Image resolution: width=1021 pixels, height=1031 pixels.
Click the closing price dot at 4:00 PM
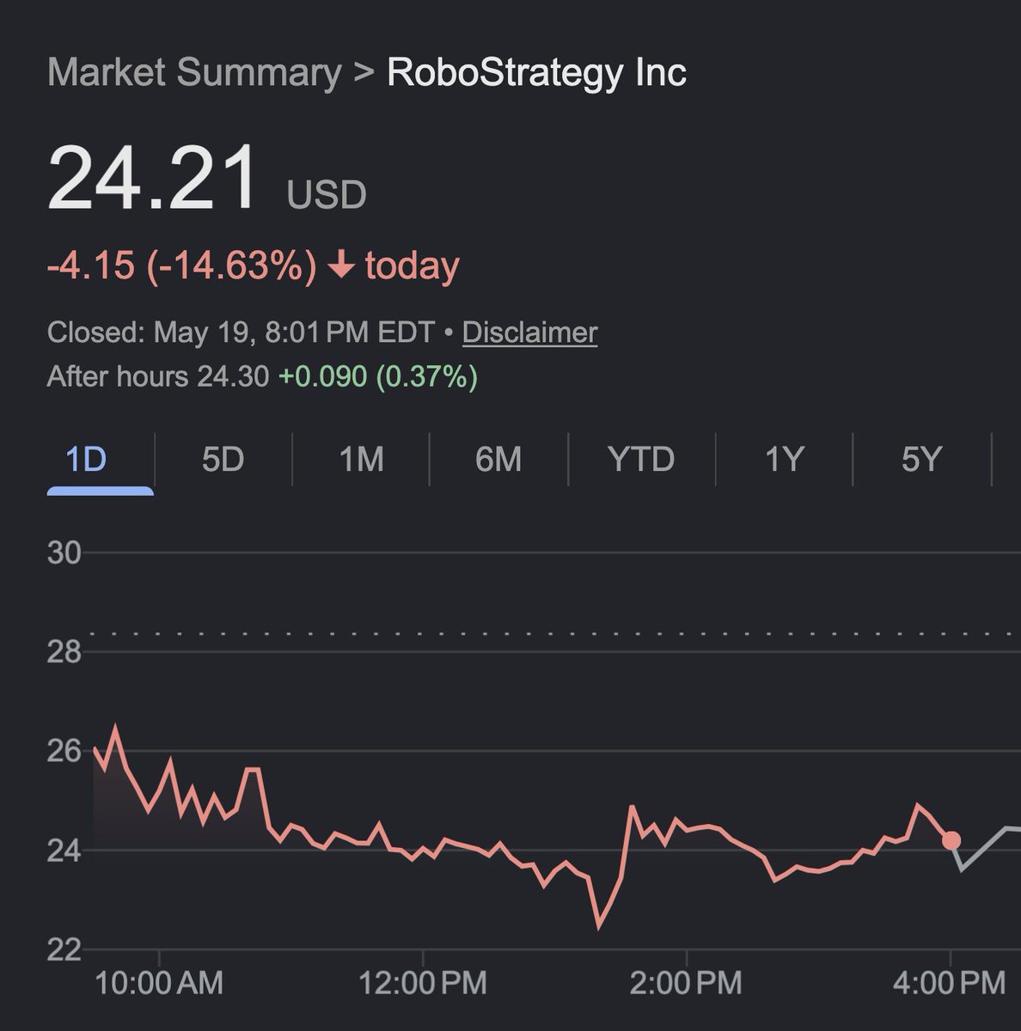click(951, 840)
